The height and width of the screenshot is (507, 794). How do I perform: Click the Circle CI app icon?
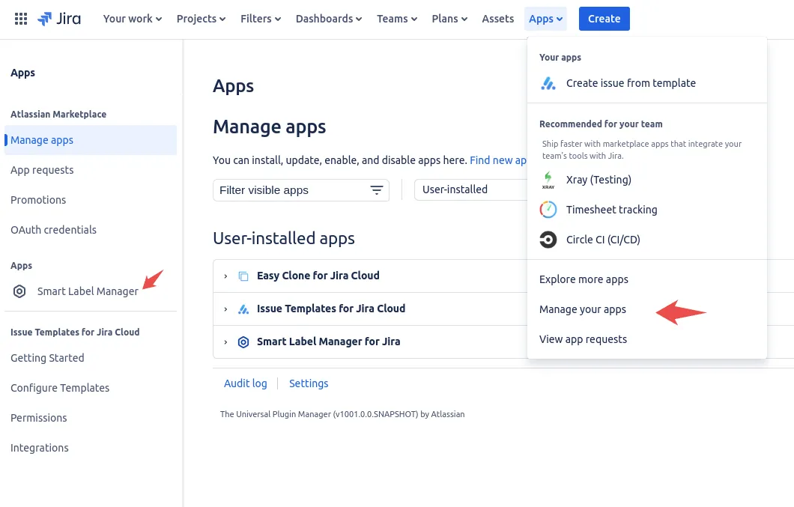[x=548, y=240]
